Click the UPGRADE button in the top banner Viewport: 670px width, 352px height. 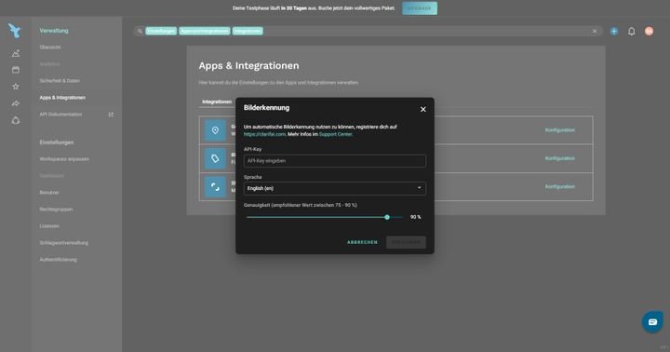pyautogui.click(x=420, y=8)
